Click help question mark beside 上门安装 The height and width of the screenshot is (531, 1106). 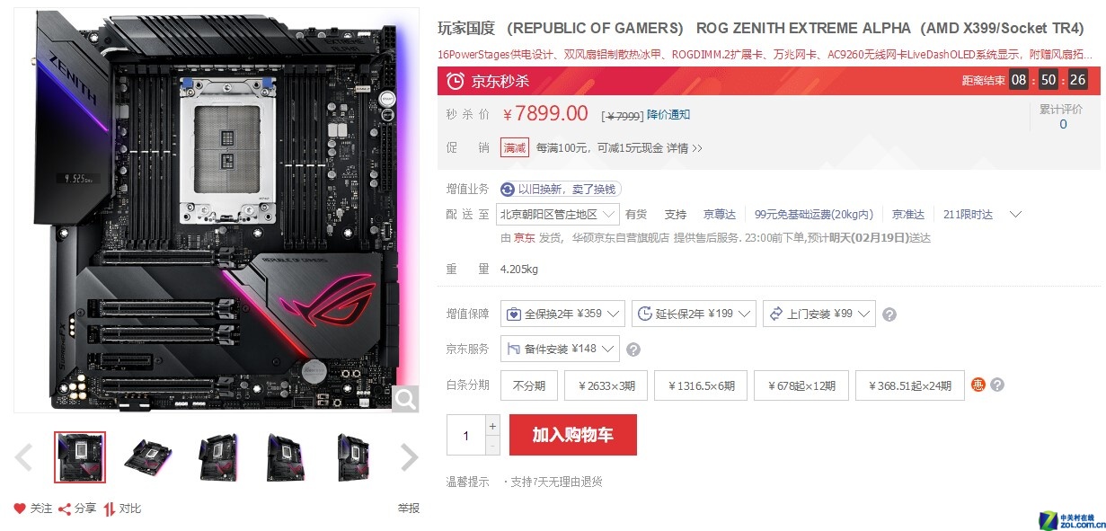pyautogui.click(x=889, y=314)
